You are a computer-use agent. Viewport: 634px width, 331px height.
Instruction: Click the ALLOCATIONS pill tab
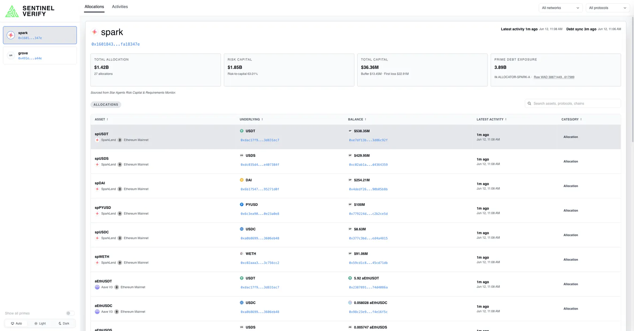pos(106,104)
